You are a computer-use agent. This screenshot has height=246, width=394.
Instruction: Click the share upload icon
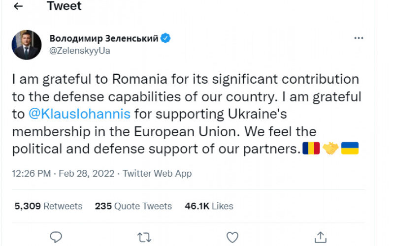click(x=320, y=237)
